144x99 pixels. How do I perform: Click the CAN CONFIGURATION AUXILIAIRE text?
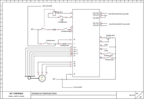118,14
